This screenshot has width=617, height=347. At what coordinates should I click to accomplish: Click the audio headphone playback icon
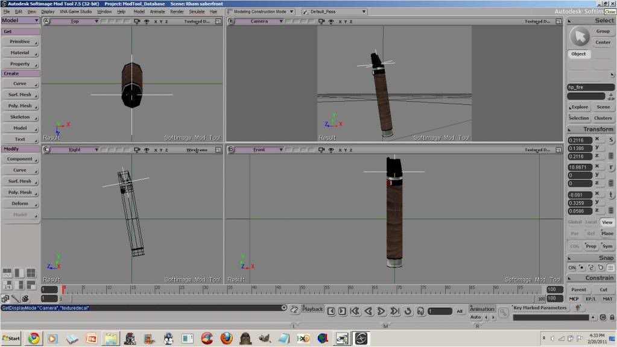420,311
